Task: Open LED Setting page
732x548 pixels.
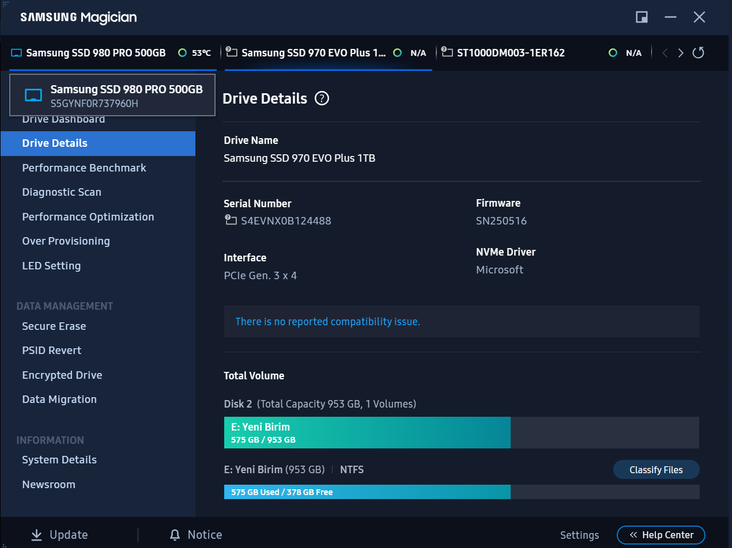Action: pos(51,266)
